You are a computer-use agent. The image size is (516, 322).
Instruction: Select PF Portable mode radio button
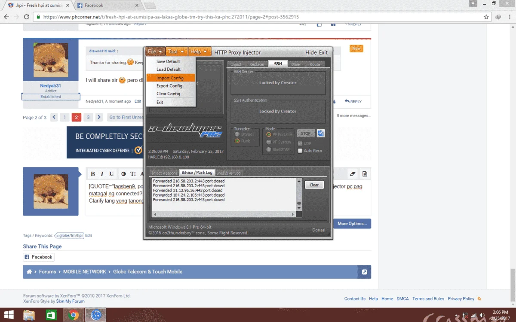[269, 134]
